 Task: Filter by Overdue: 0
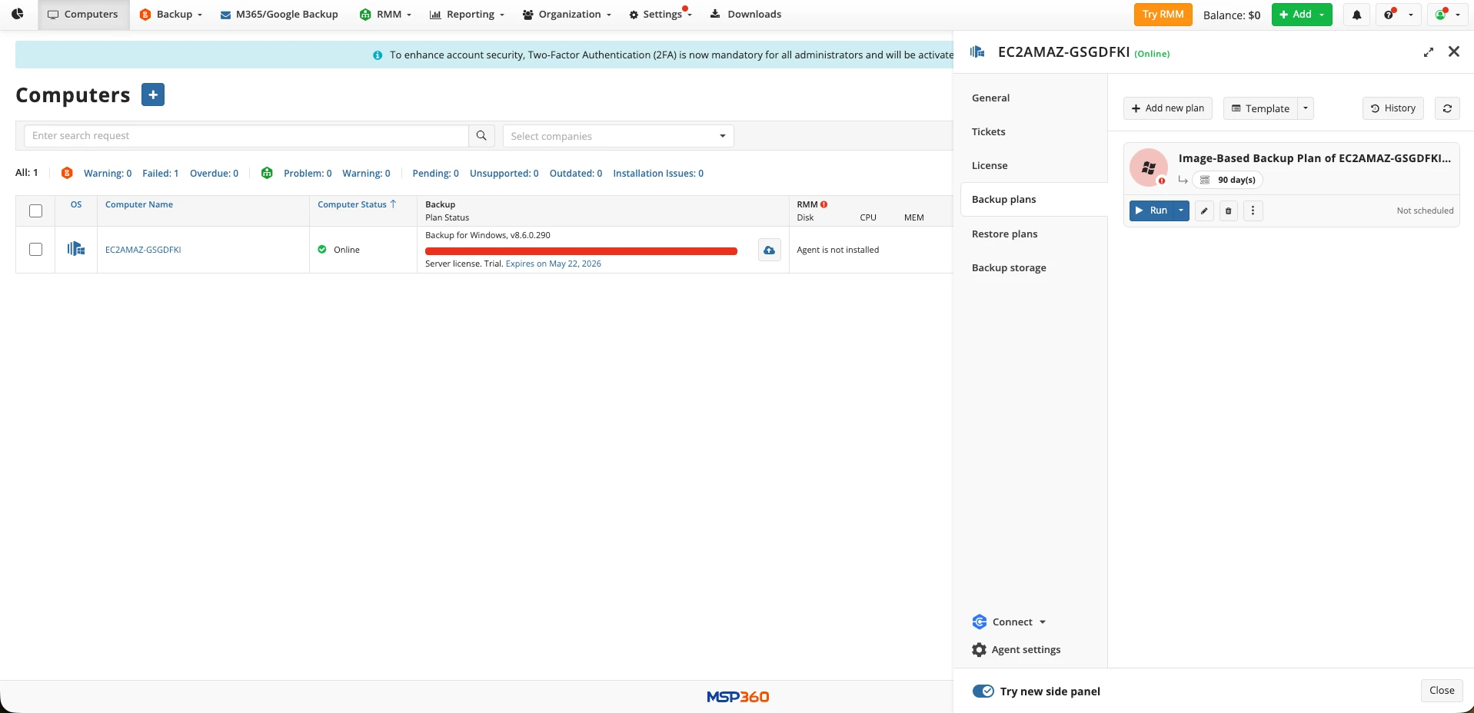pos(214,173)
